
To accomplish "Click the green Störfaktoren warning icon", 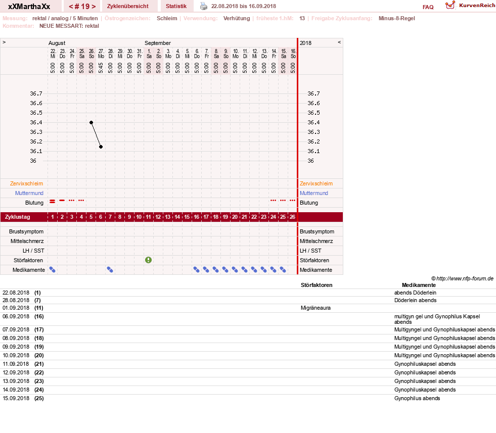I will coord(148,260).
